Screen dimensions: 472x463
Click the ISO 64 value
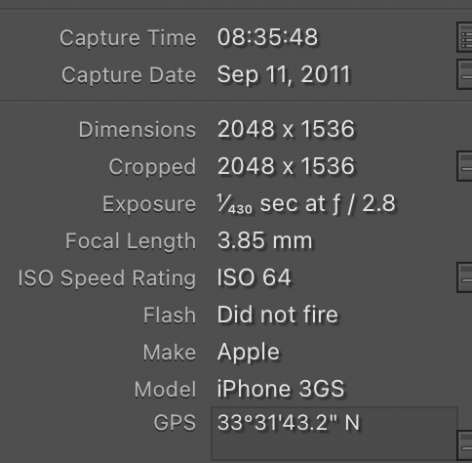point(255,277)
